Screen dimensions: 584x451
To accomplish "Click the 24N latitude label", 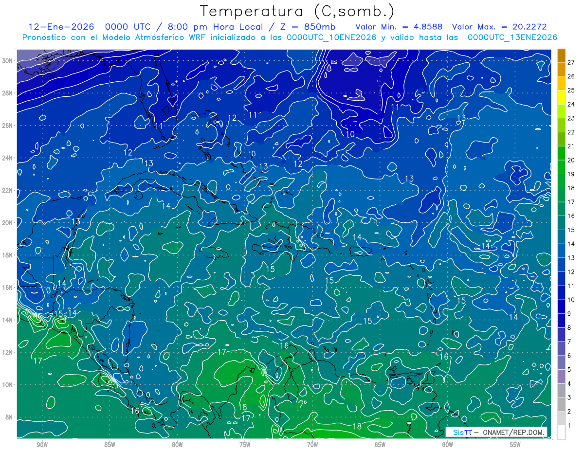I will 8,158.
